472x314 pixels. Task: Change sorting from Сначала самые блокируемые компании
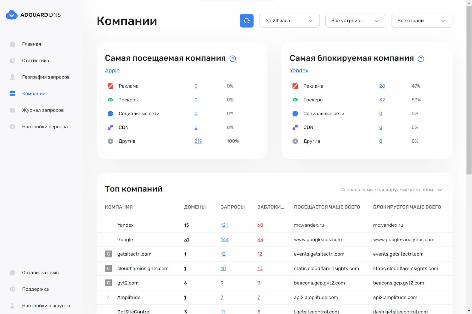click(x=391, y=190)
